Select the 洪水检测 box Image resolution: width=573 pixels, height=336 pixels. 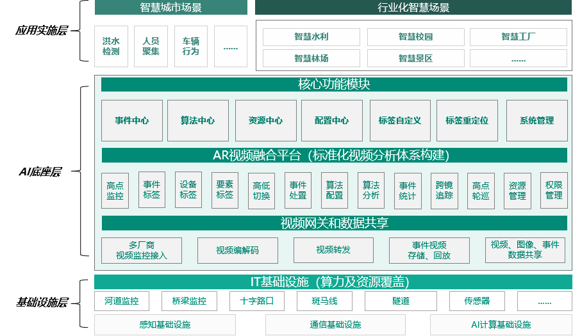point(111,46)
